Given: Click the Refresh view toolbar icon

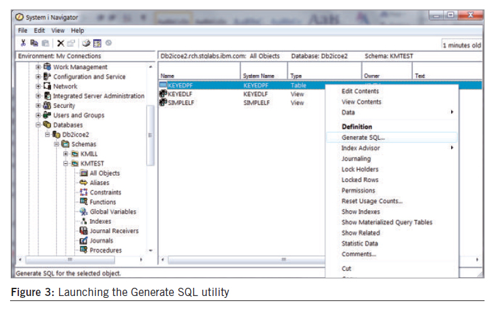Looking at the screenshot, I should click(97, 43).
